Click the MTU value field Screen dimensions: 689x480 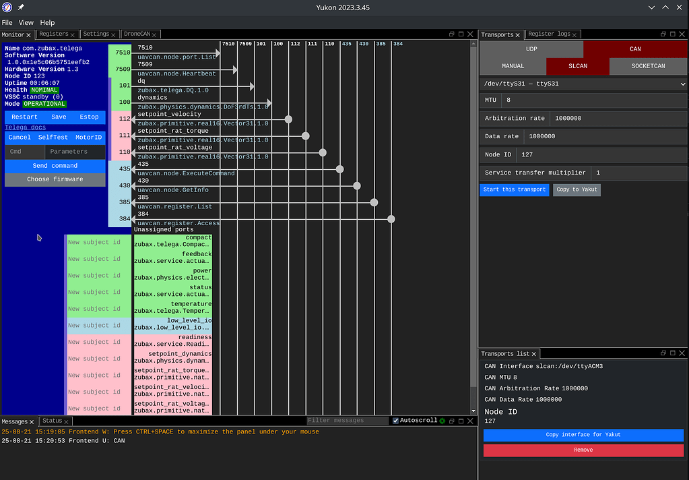[594, 100]
